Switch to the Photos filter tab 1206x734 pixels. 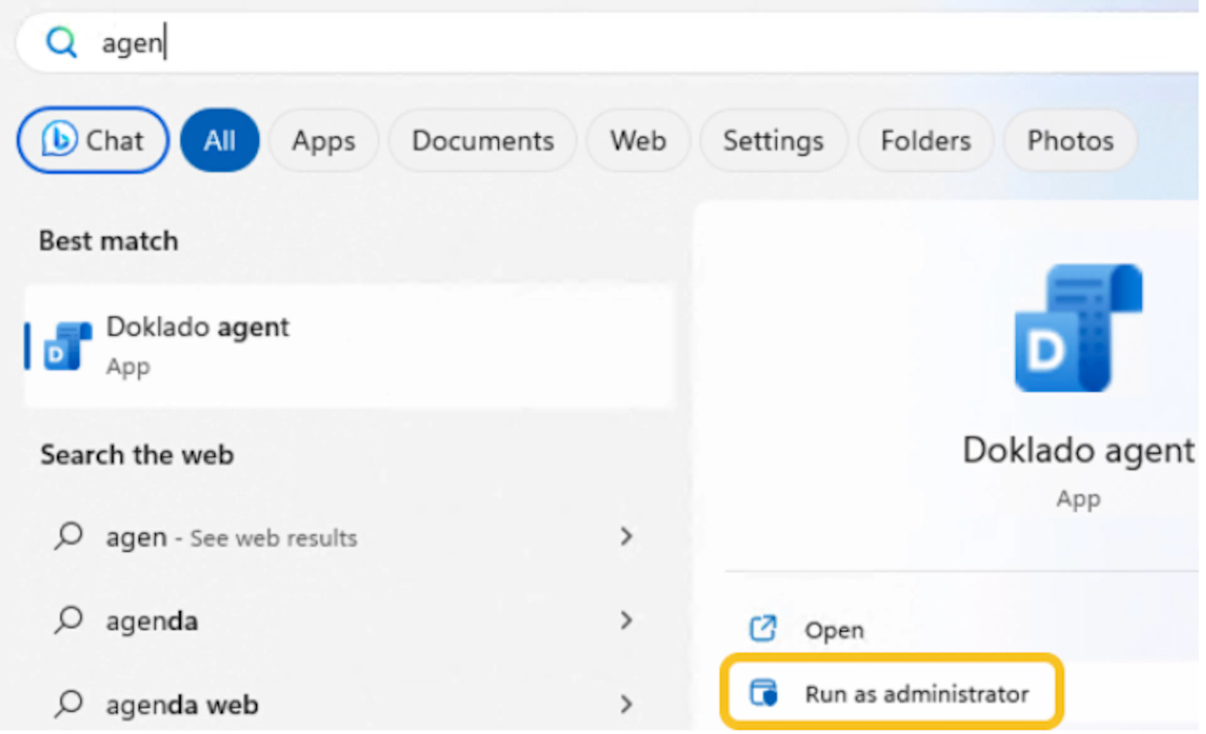(x=1070, y=140)
